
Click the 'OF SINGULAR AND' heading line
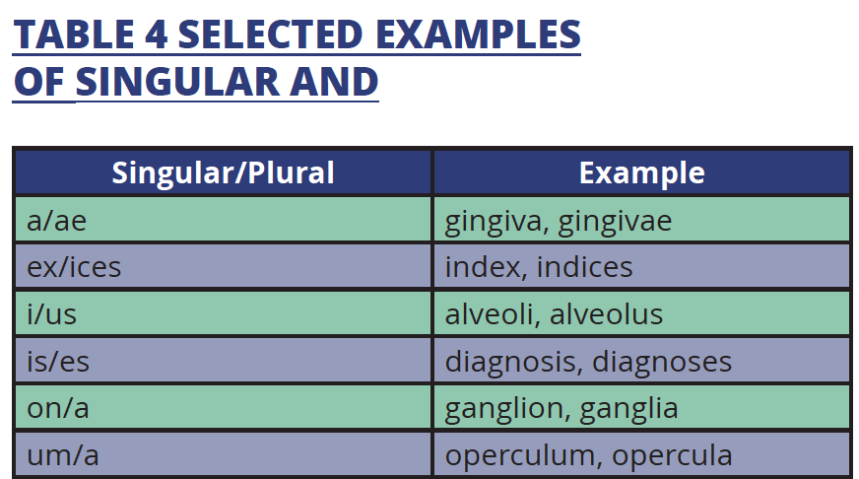tap(196, 82)
